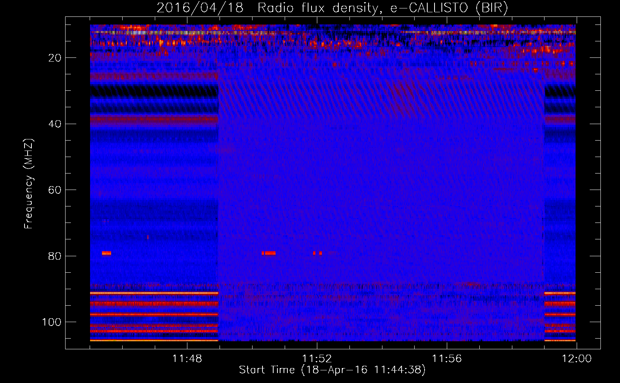The width and height of the screenshot is (620, 383).
Task: Click the 100 frequency tick label
Action: pyautogui.click(x=52, y=322)
